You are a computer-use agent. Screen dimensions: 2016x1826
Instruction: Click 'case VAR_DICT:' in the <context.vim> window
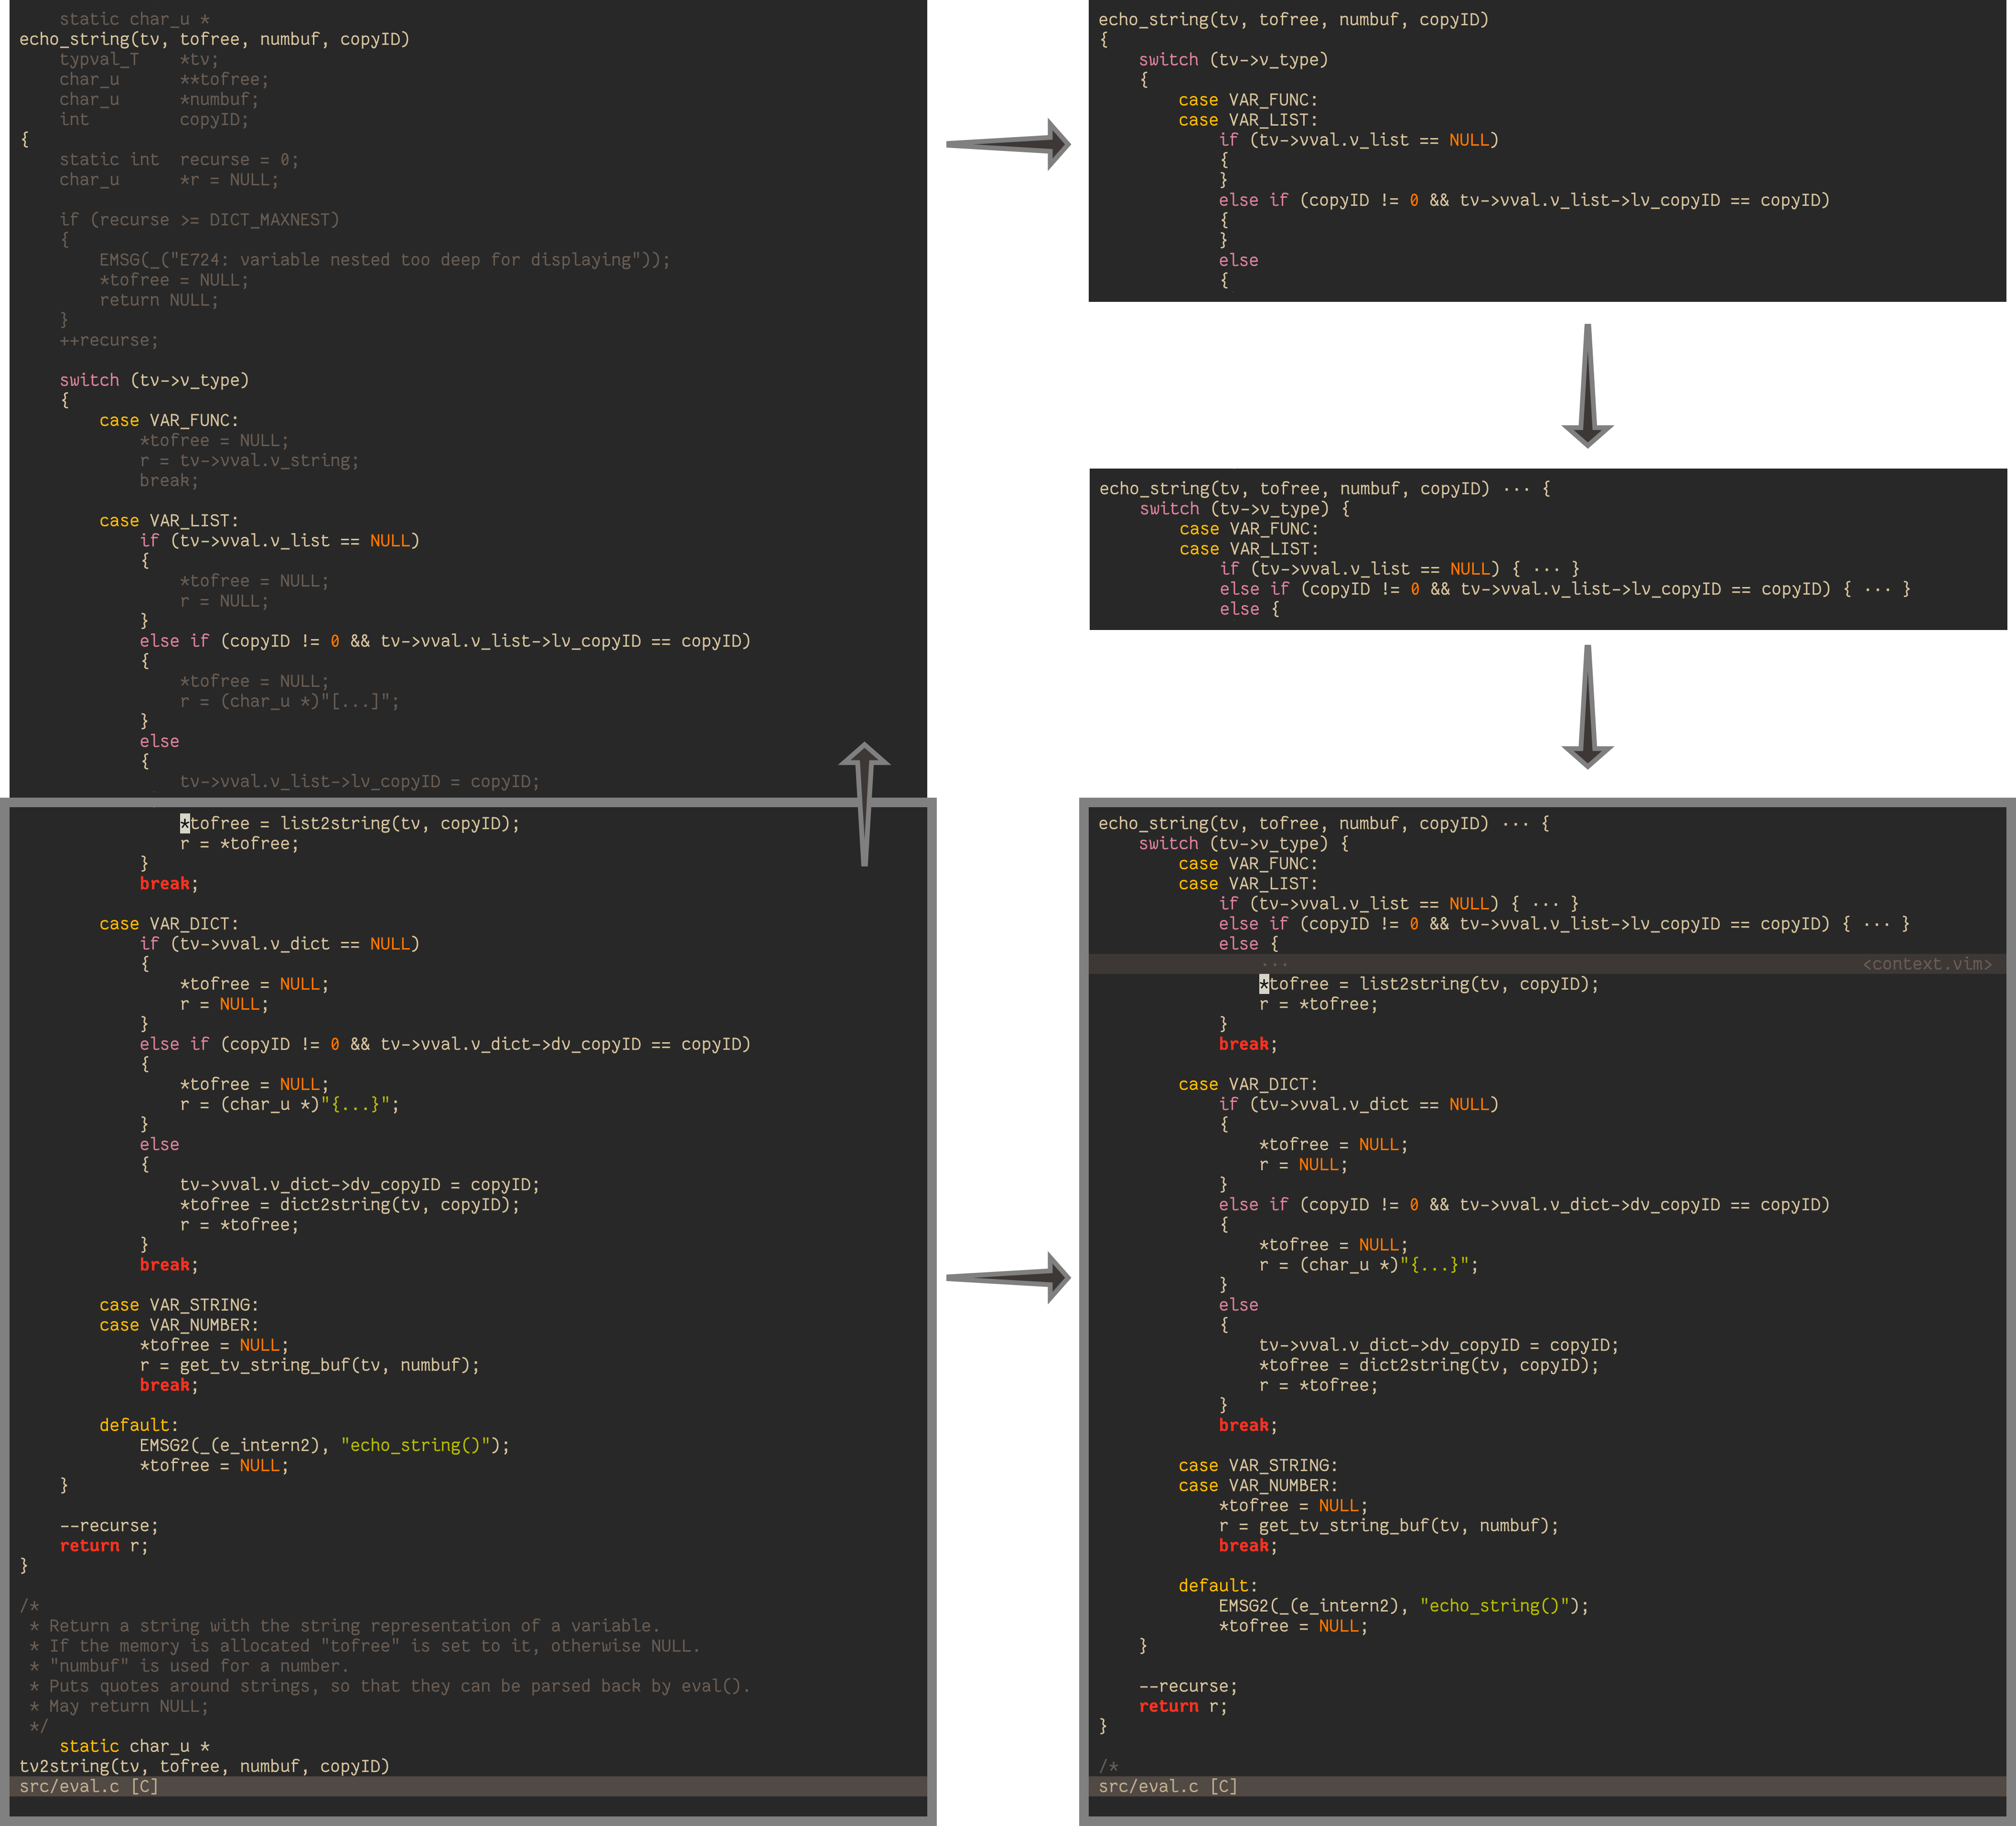(x=1248, y=1084)
